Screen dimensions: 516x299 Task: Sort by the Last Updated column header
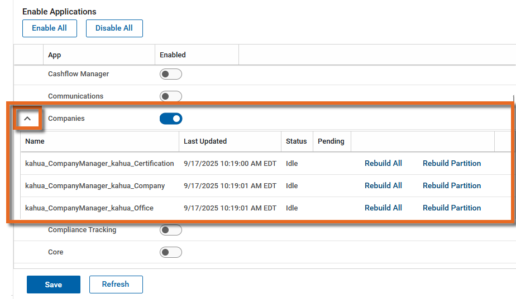206,141
